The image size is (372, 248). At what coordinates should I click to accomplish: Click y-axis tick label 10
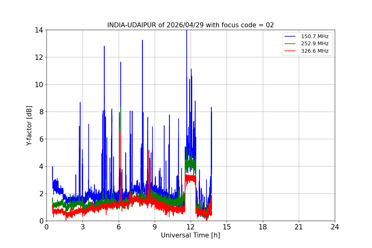[39, 85]
